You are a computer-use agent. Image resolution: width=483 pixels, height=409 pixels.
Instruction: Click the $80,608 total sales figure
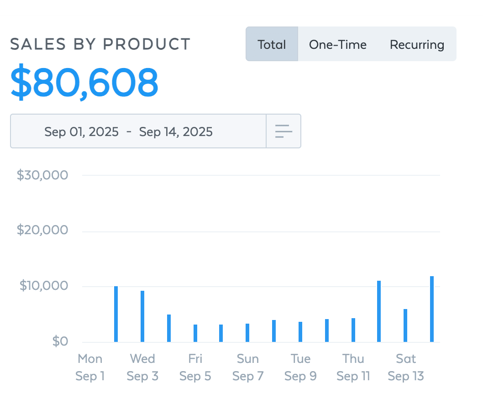[x=84, y=83]
